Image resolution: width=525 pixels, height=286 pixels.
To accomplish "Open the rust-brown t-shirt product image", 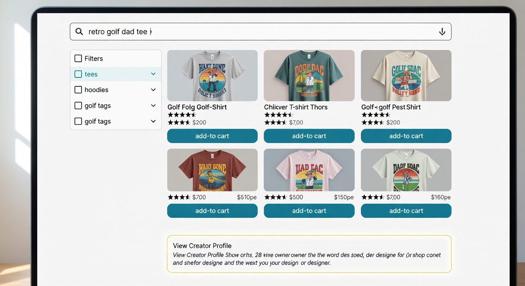I will tap(212, 170).
